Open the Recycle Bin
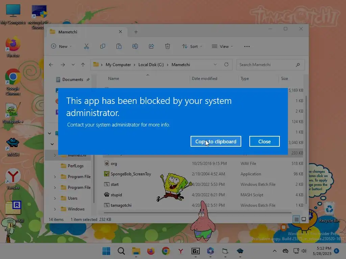 click(x=329, y=212)
